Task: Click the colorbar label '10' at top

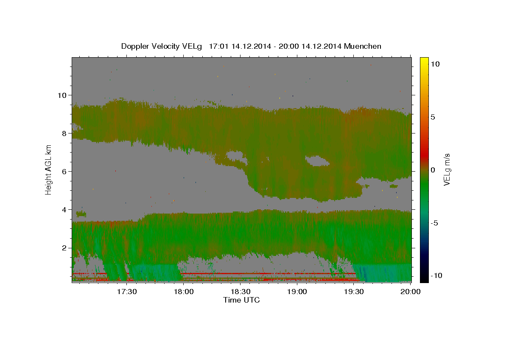Action: [435, 64]
